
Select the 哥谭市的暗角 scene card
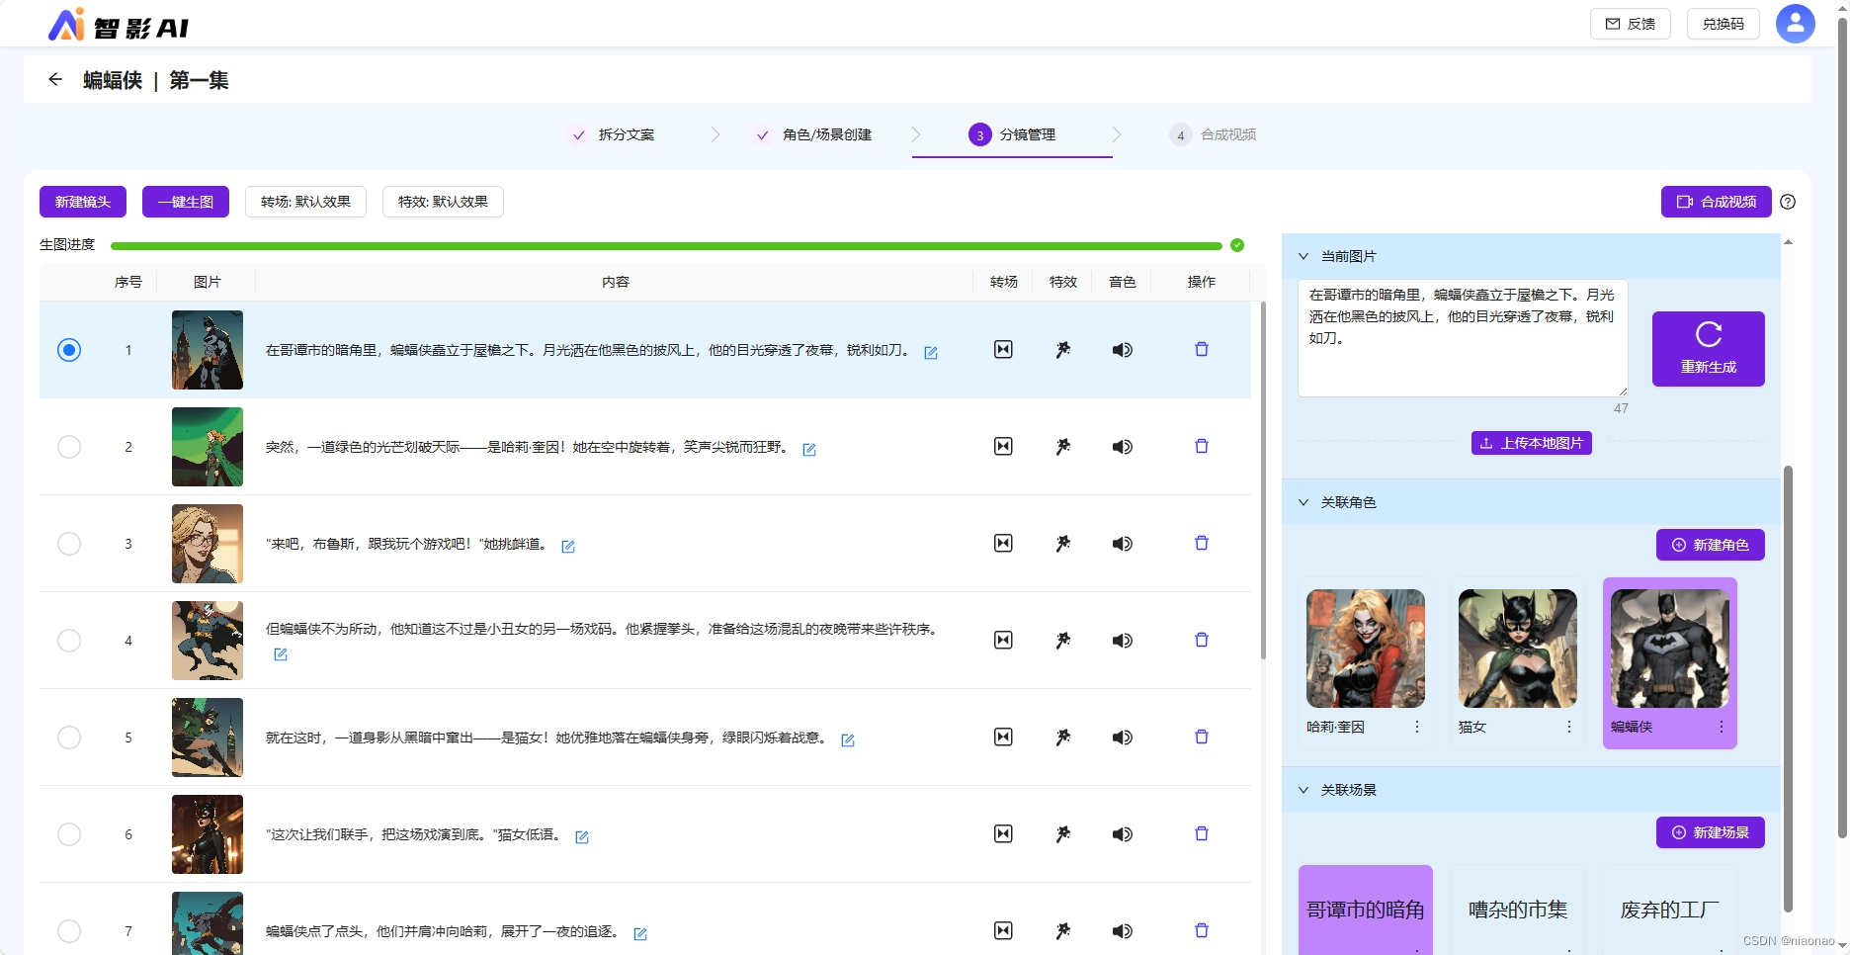1365,910
